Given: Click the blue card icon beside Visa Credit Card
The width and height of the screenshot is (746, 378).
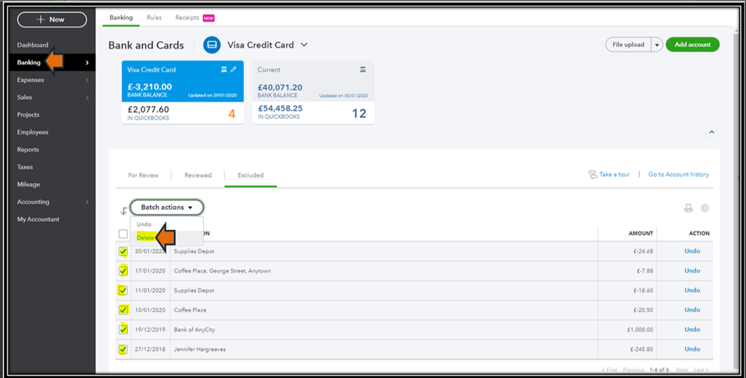Looking at the screenshot, I should [x=212, y=45].
